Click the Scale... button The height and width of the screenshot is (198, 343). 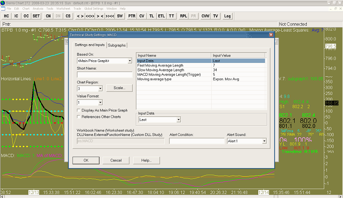pos(119,88)
